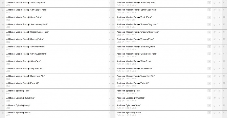The height and width of the screenshot is (118, 228).
Task: Select the original text "Additional Mission Pack Shadow/Extra"
Action: coord(25,39)
